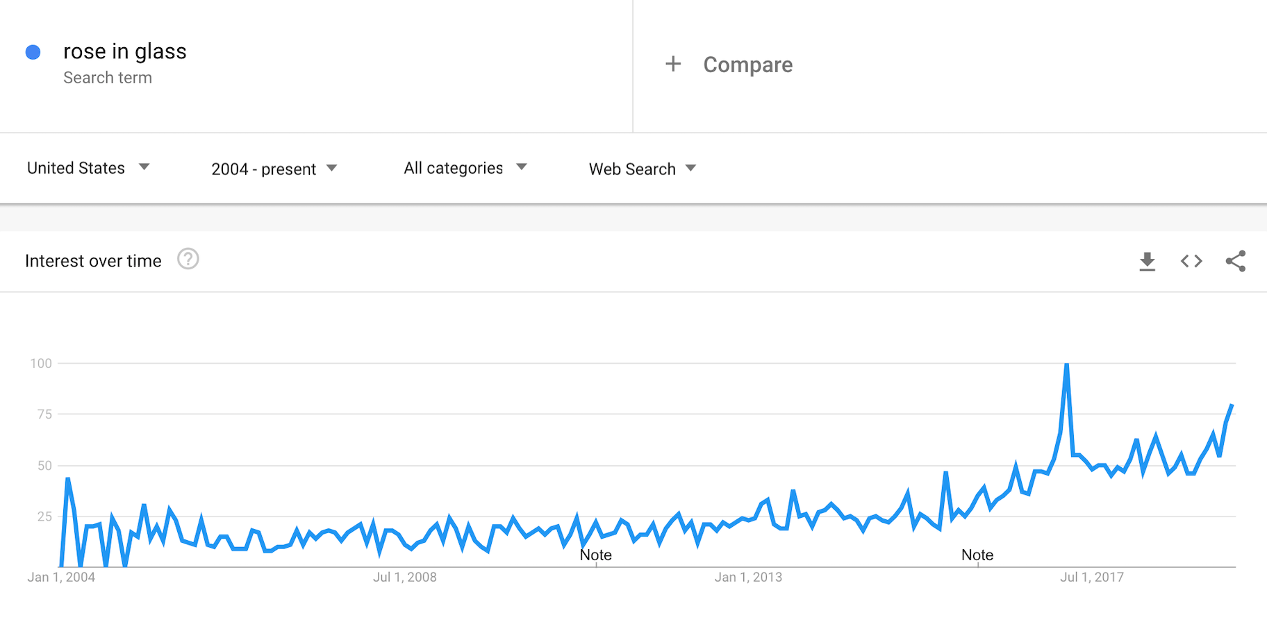1267x622 pixels.
Task: Open the Note annotation near Jul 2017
Action: [x=977, y=555]
